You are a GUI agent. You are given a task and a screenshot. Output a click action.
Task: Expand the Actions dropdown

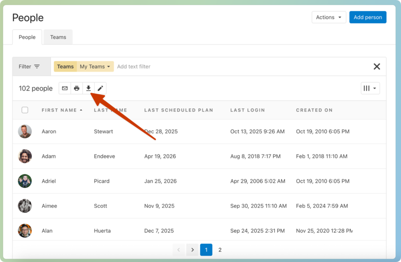(x=329, y=18)
